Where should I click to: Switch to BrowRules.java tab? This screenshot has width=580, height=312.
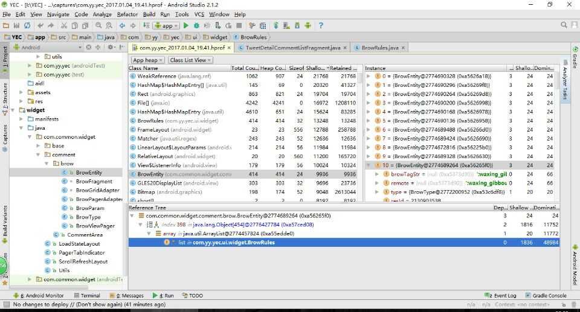[x=379, y=48]
